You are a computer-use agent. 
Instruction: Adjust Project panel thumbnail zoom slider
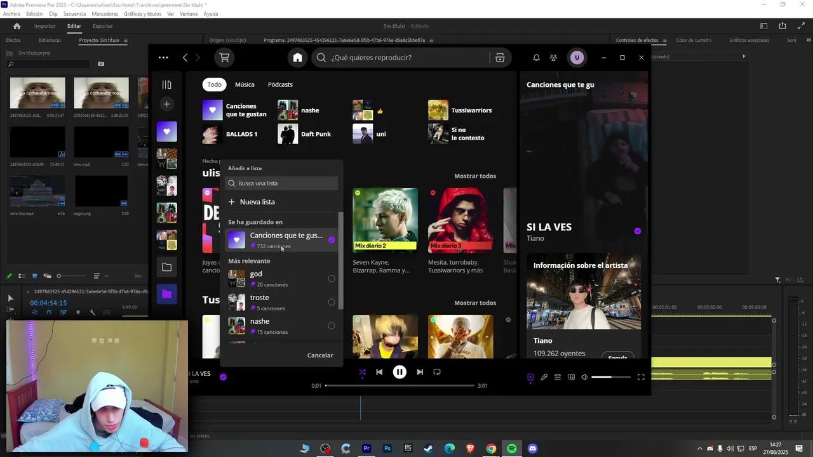[x=71, y=276]
